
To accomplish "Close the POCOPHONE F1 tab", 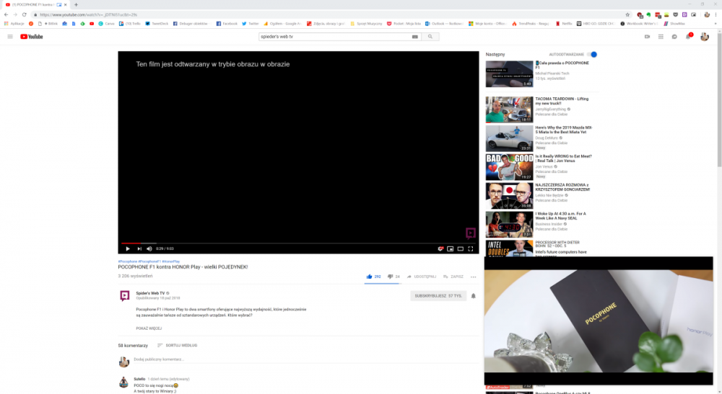I will [66, 4].
